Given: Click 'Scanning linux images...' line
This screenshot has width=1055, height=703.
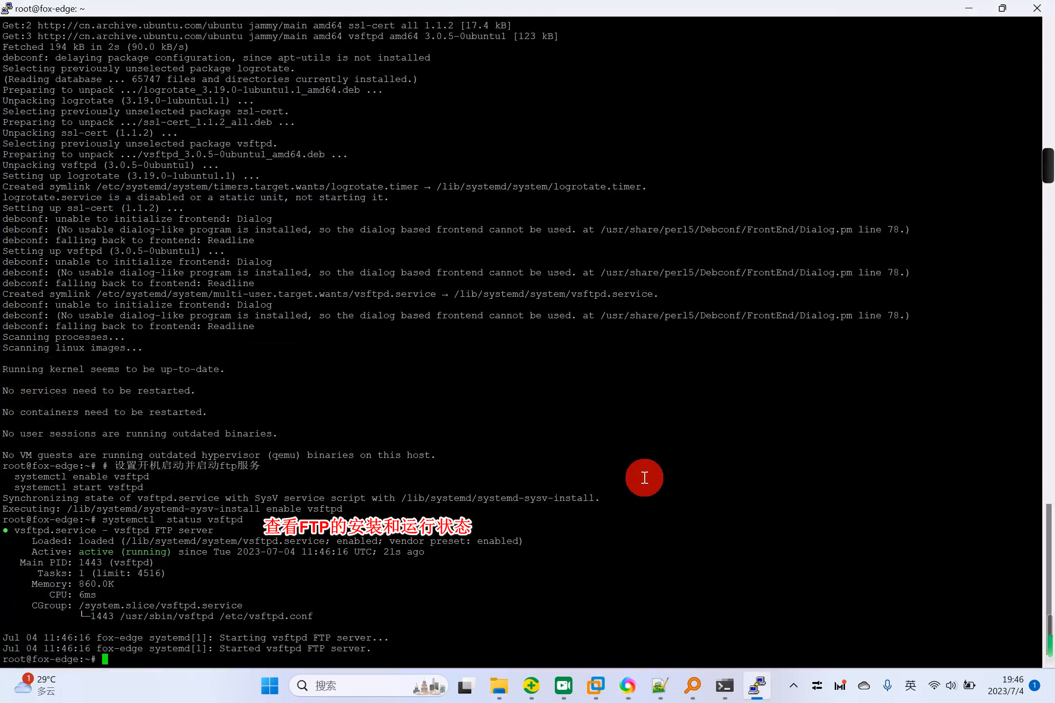Looking at the screenshot, I should click(72, 348).
